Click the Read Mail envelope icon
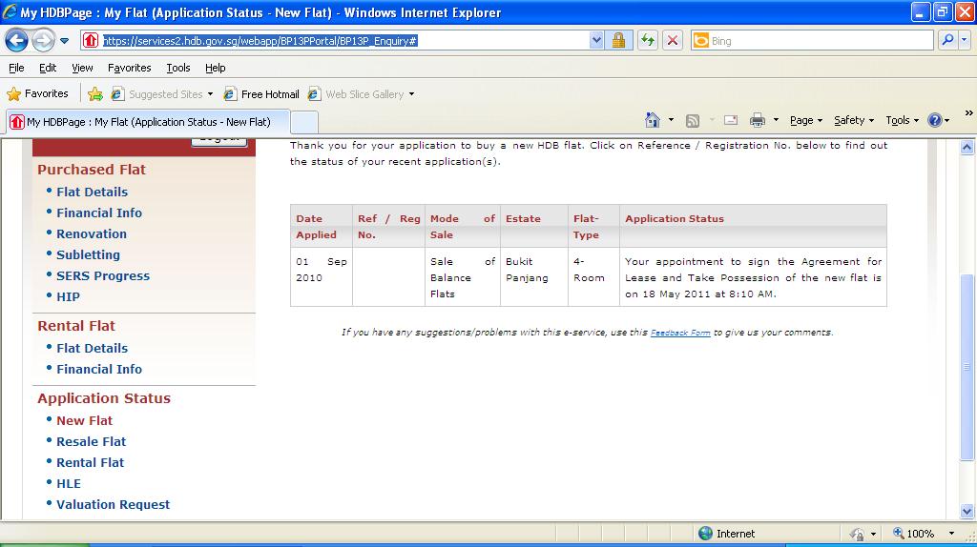Viewport: 977px width, 547px height. [731, 120]
